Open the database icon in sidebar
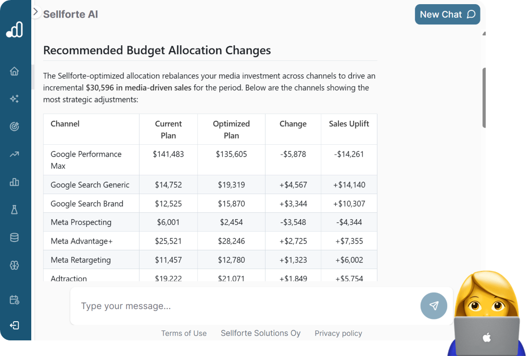531x356 pixels. pos(15,237)
